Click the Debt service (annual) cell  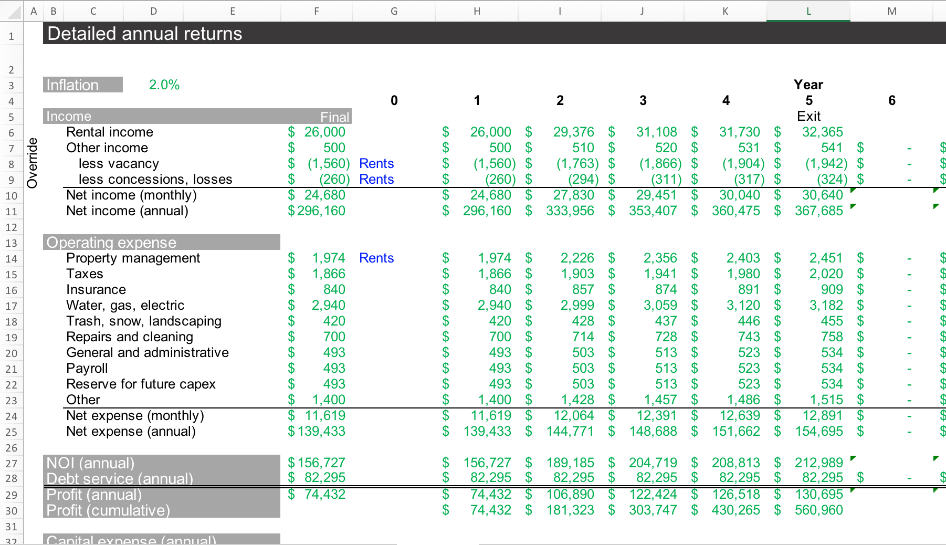point(162,478)
